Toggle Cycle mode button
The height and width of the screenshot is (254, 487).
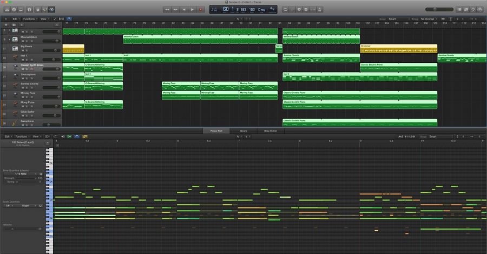pyautogui.click(x=285, y=10)
